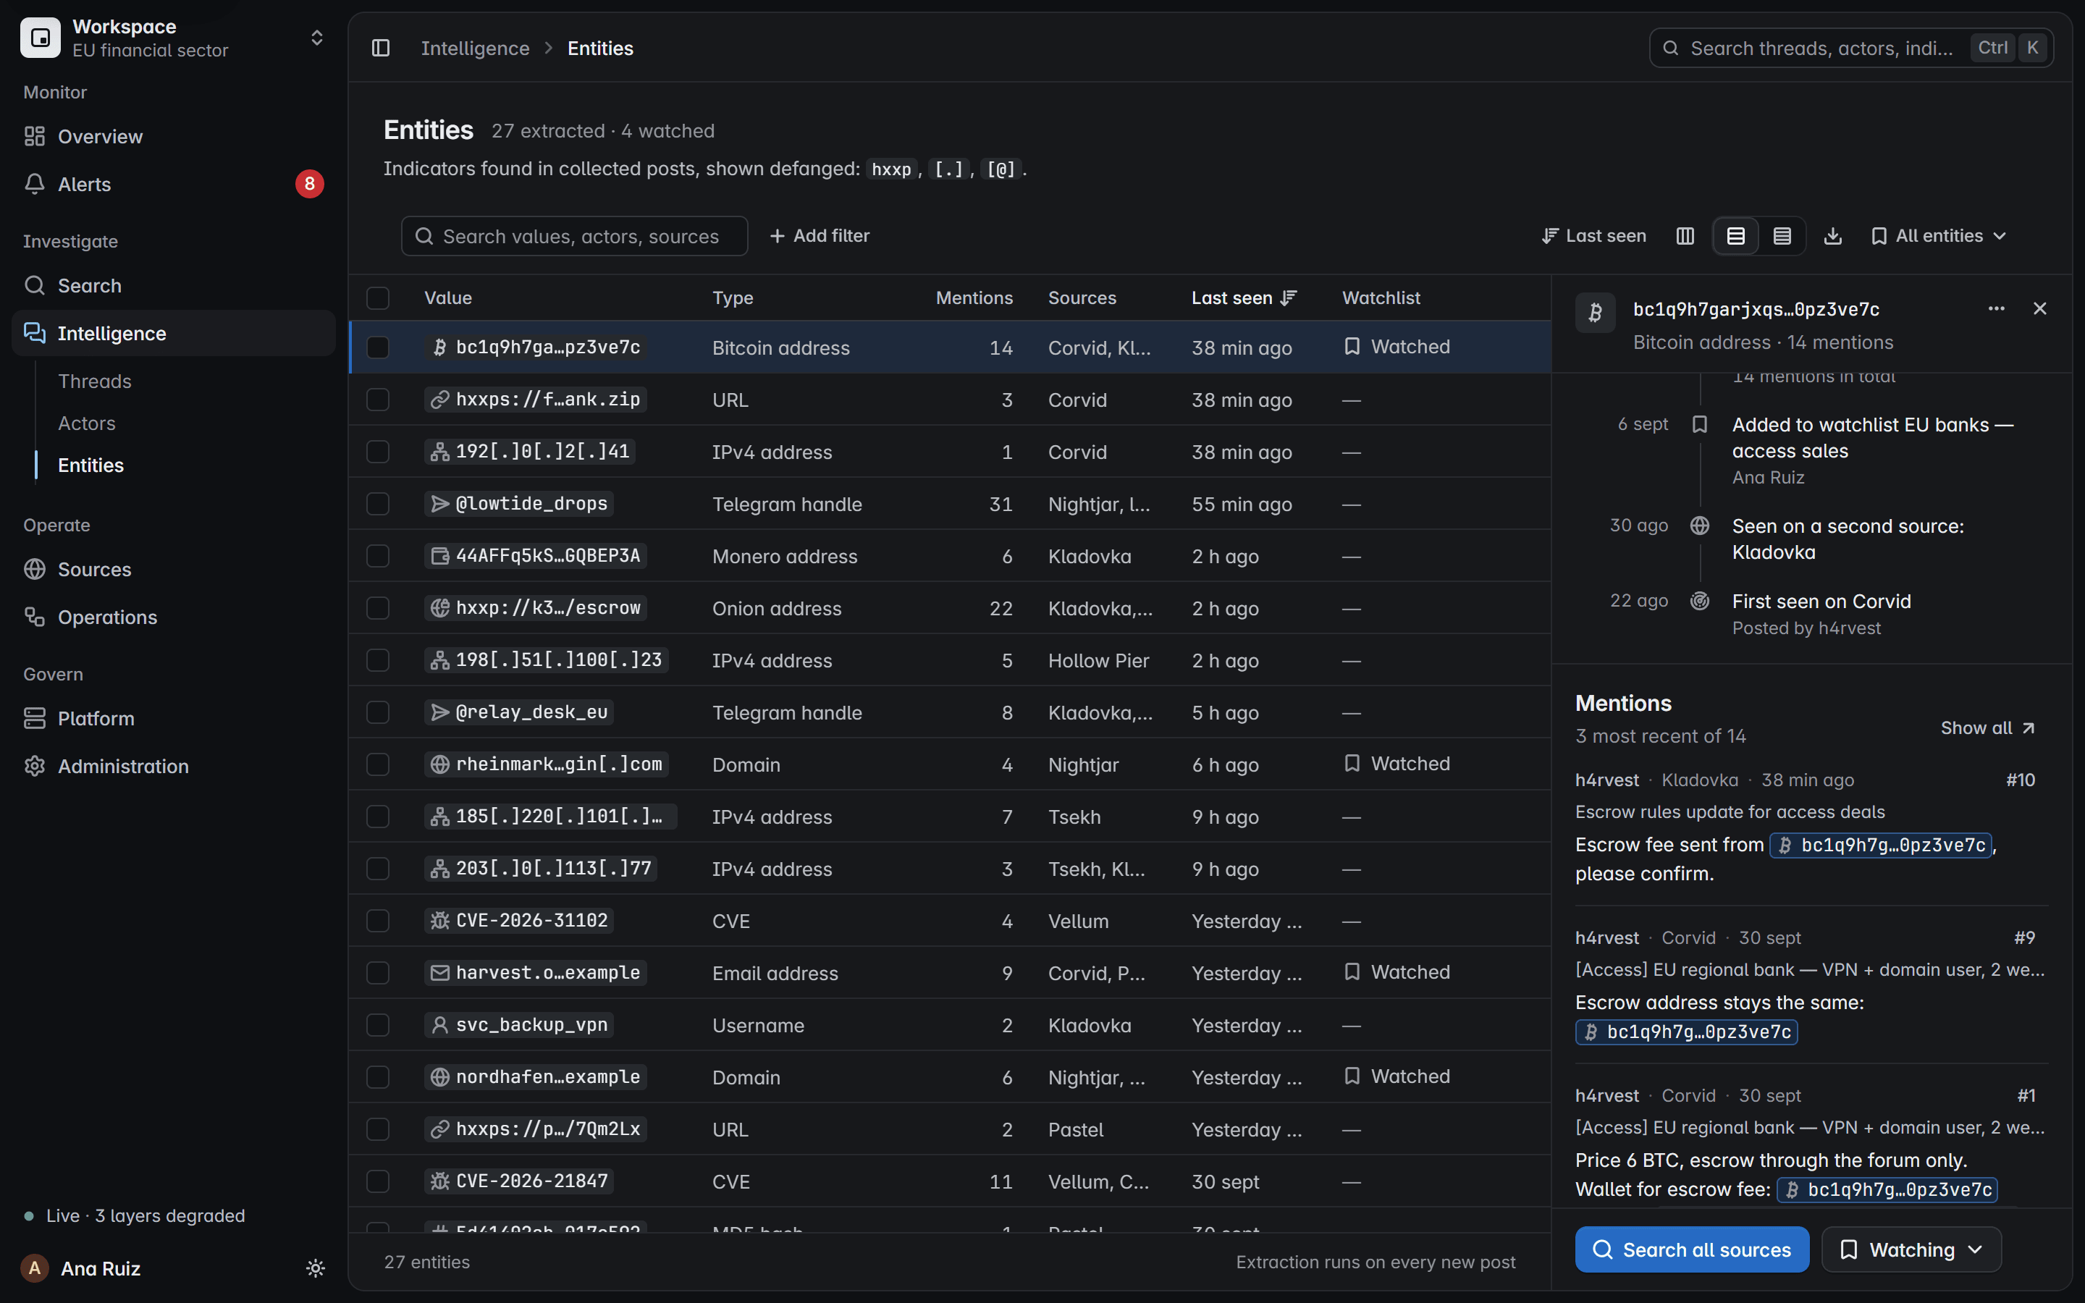Click the Alerts bell icon

[x=35, y=184]
